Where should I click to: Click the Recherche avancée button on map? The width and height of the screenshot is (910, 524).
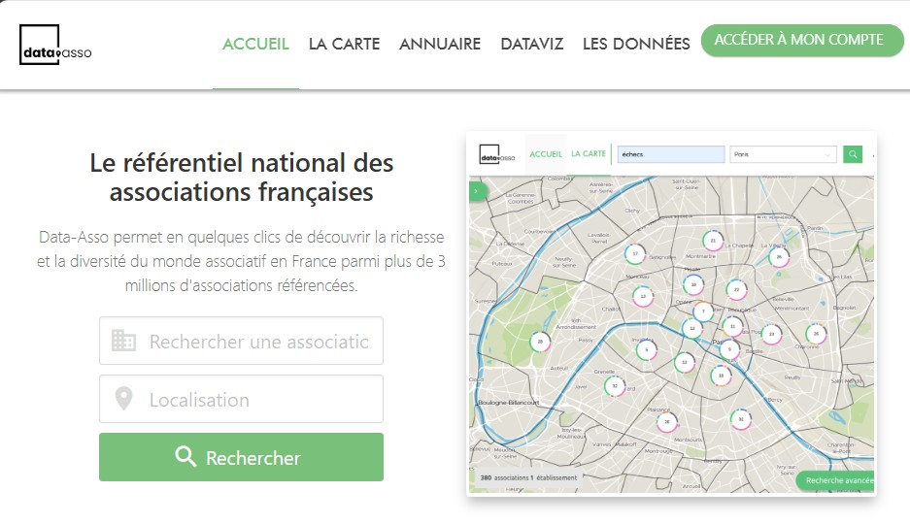(x=837, y=480)
